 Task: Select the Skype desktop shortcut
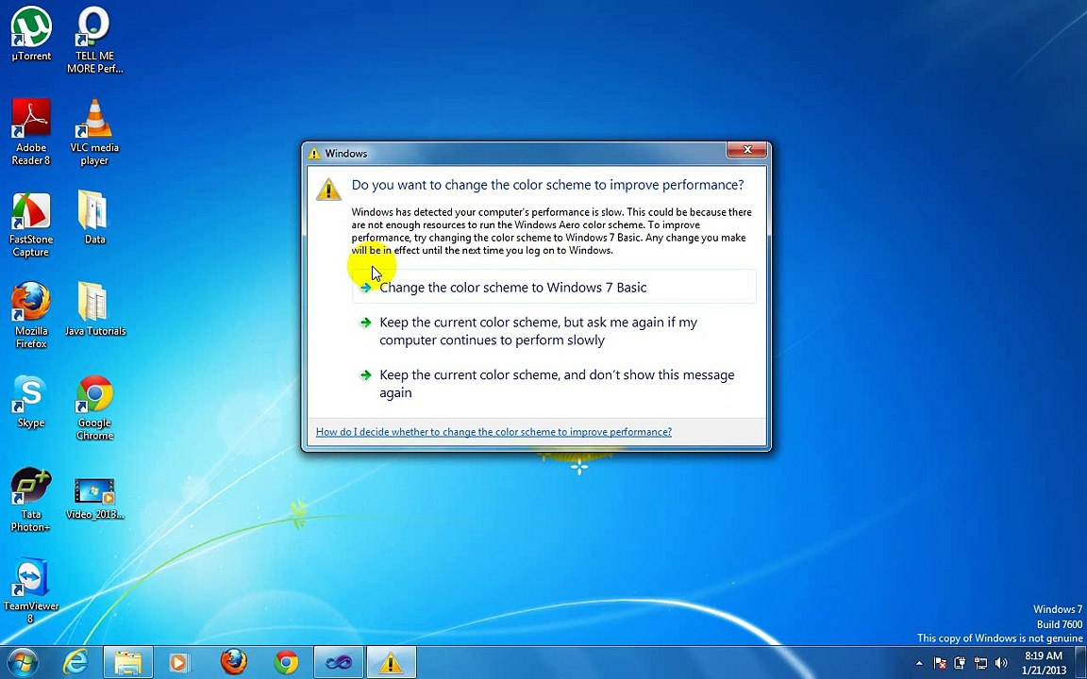[31, 401]
